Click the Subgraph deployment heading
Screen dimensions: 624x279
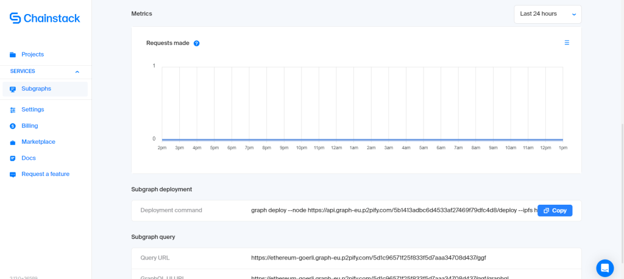click(x=161, y=189)
